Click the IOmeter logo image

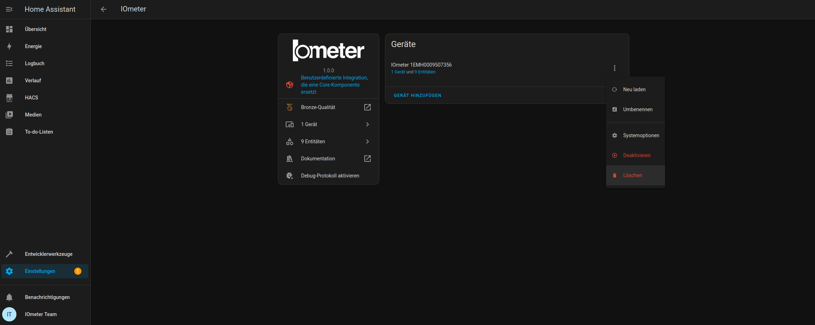329,51
